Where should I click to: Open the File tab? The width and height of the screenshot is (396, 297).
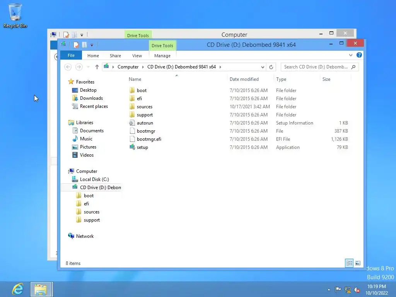click(71, 55)
